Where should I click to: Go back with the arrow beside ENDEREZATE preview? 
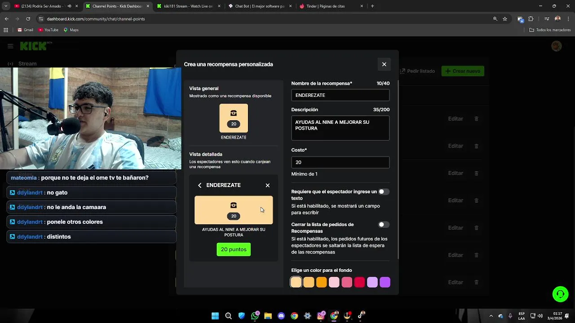tap(200, 185)
